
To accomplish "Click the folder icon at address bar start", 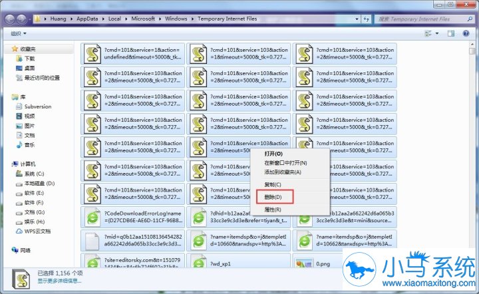I will coord(37,19).
